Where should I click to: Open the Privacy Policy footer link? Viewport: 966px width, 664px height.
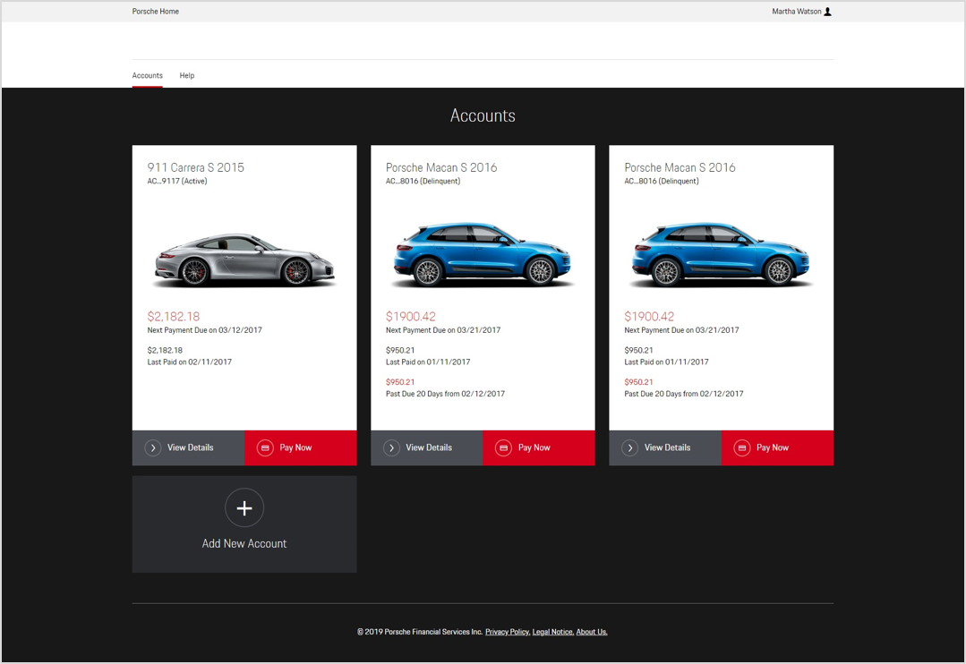click(x=507, y=632)
